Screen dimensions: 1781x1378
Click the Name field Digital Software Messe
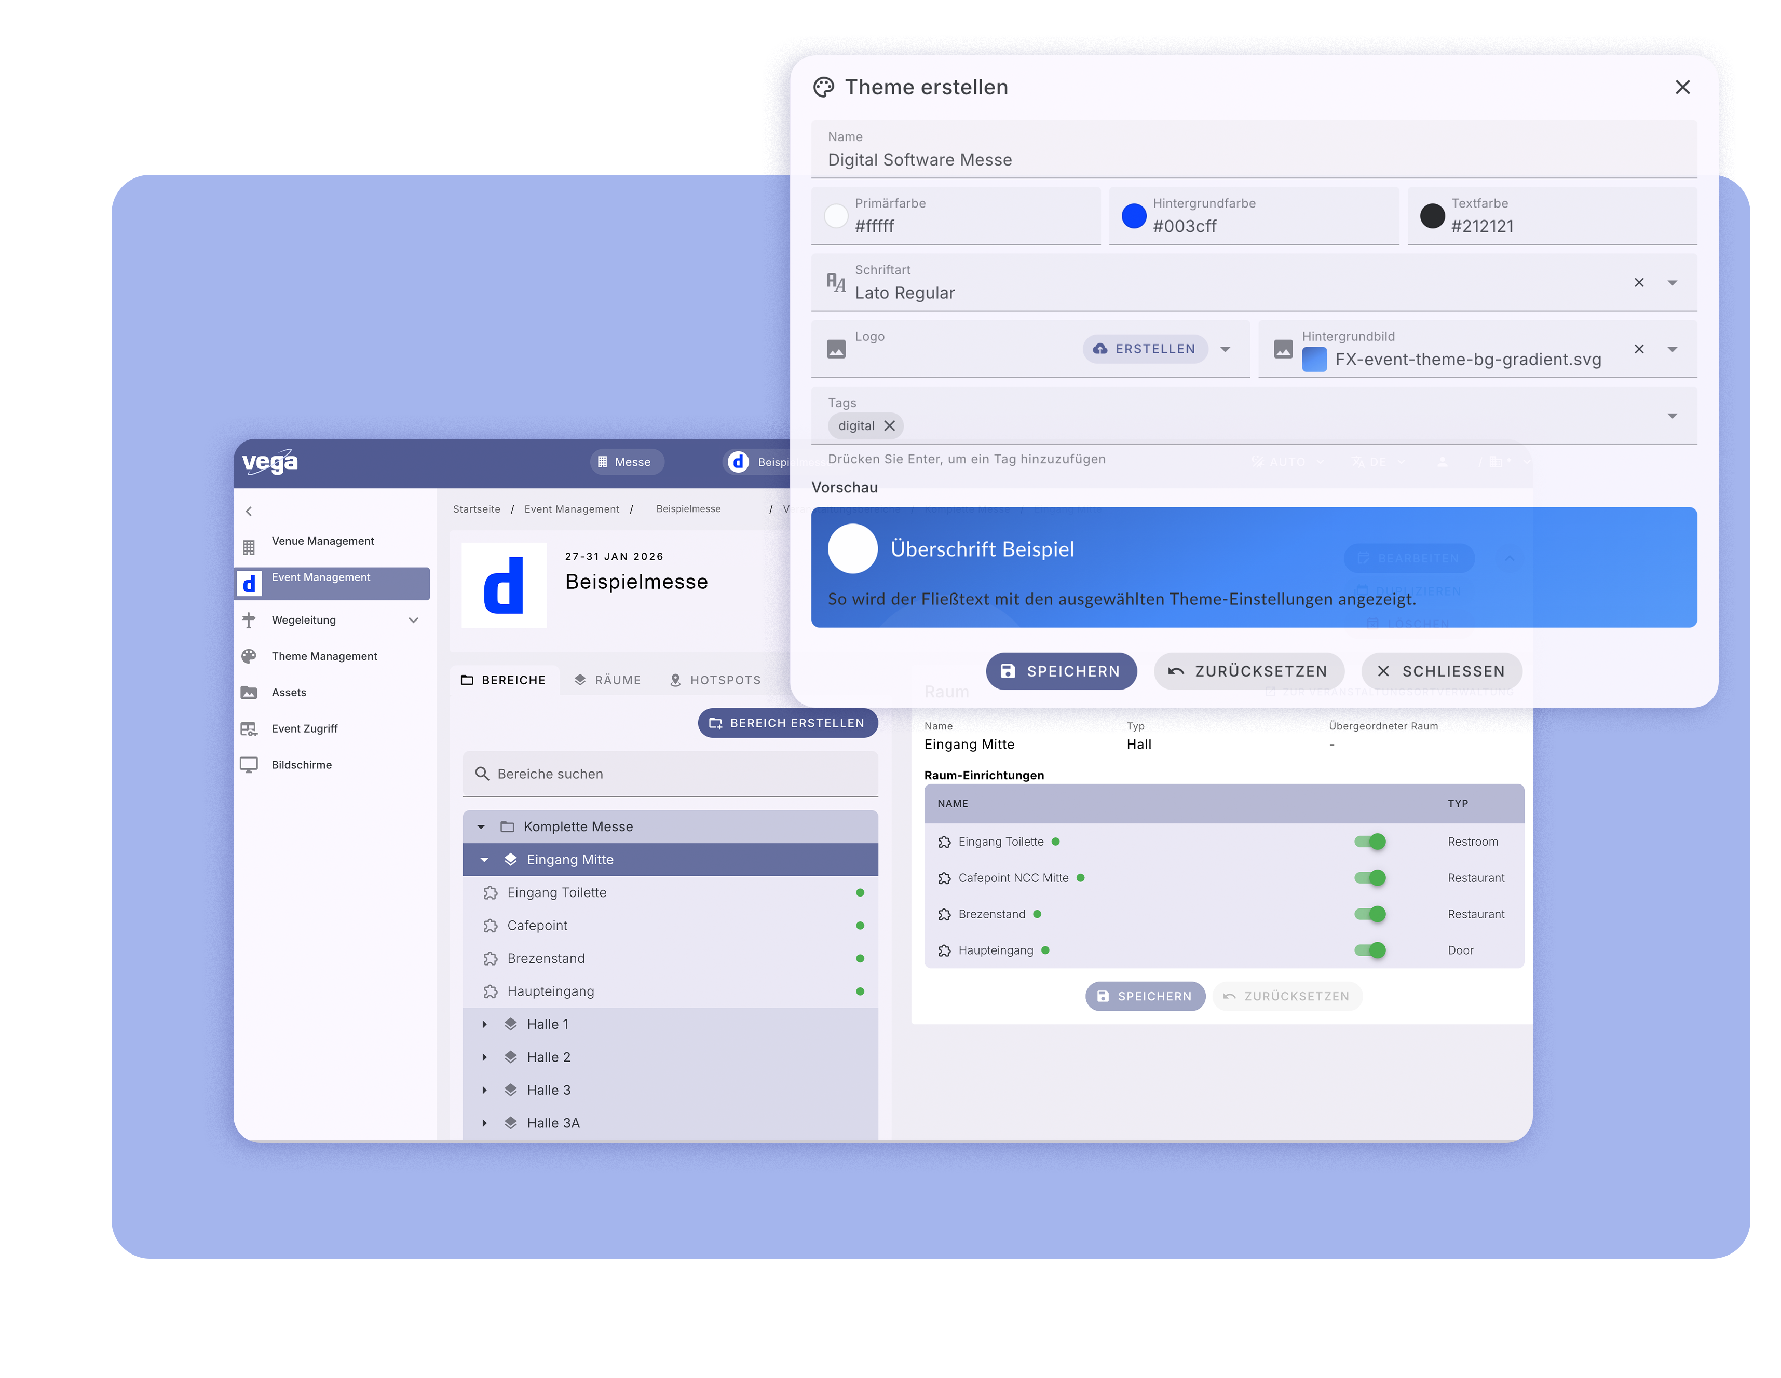(1254, 150)
